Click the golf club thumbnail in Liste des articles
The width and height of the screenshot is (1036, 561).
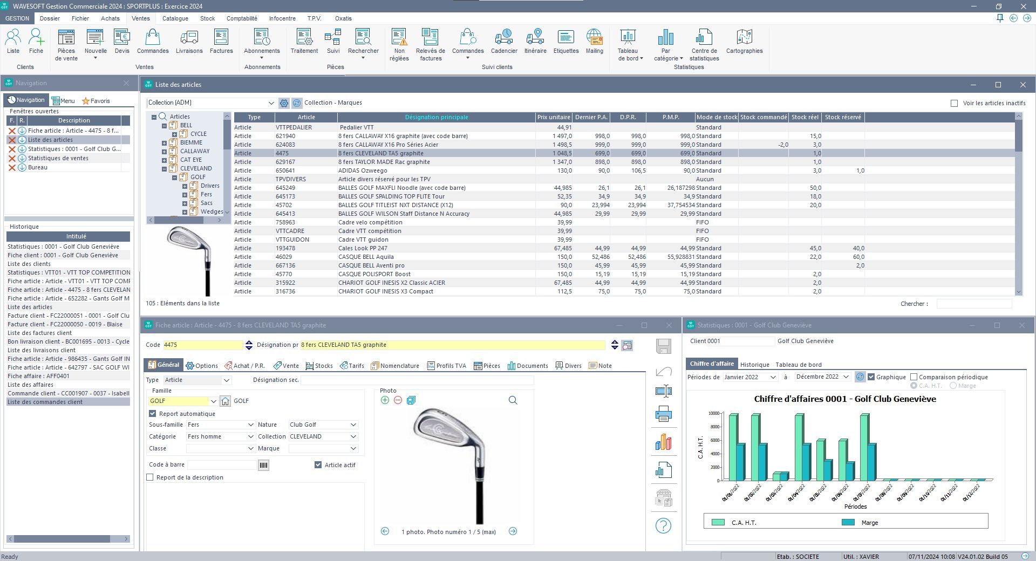pyautogui.click(x=189, y=261)
